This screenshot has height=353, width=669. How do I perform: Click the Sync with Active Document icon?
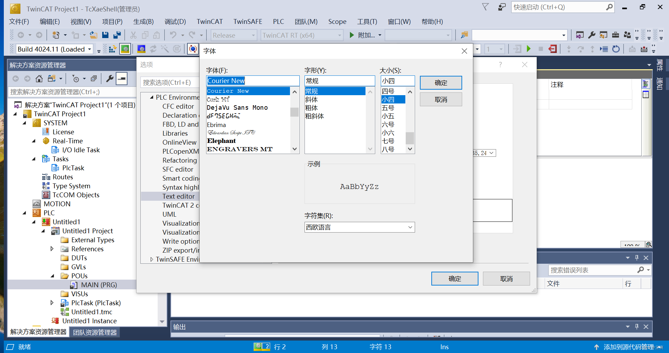[52, 79]
